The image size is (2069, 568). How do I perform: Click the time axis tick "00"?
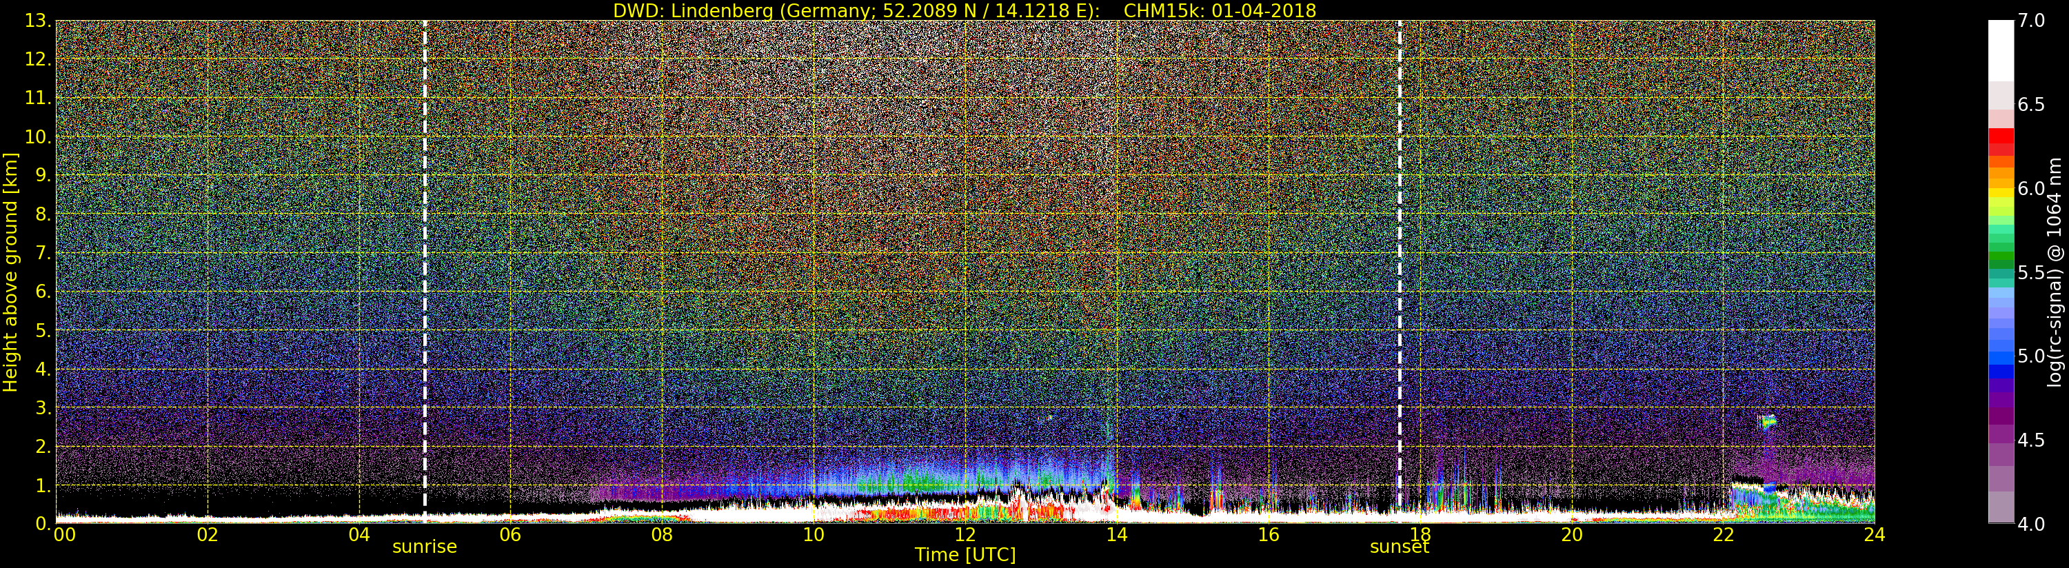(x=64, y=535)
